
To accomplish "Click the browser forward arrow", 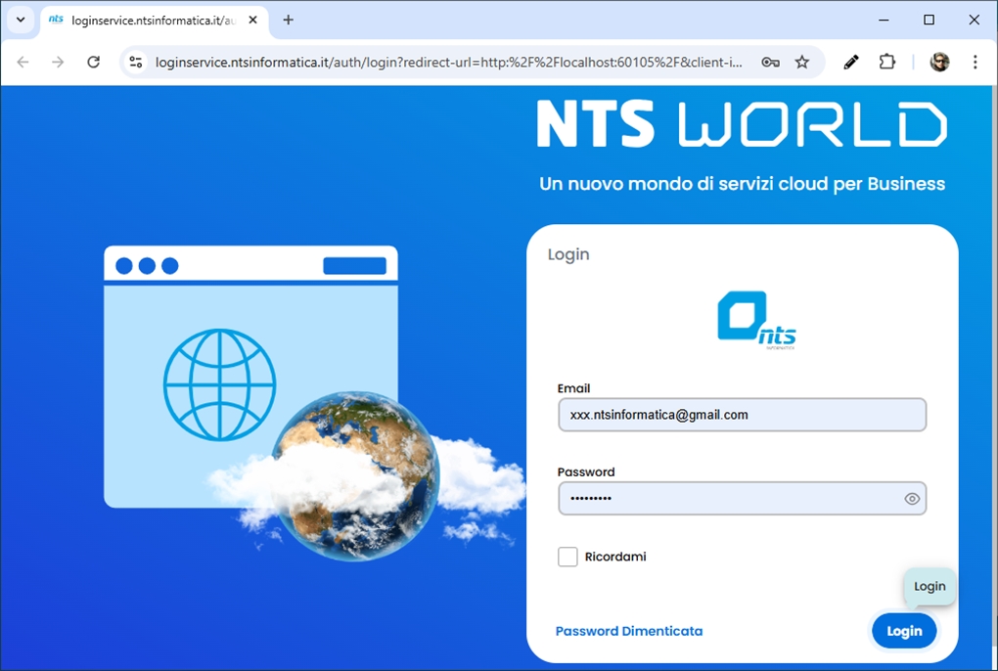I will (58, 62).
